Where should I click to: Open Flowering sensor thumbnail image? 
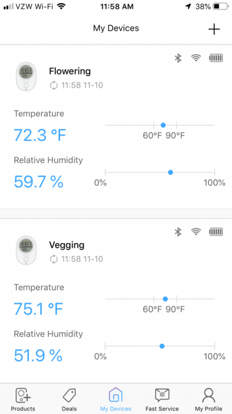[x=26, y=77]
